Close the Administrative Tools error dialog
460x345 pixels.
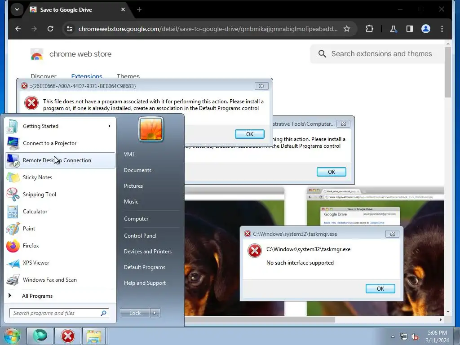pyautogui.click(x=343, y=124)
